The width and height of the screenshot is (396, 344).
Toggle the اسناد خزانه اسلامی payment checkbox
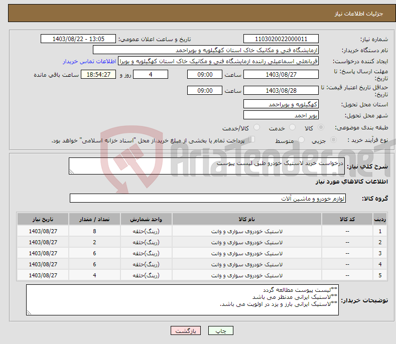tap(252, 139)
